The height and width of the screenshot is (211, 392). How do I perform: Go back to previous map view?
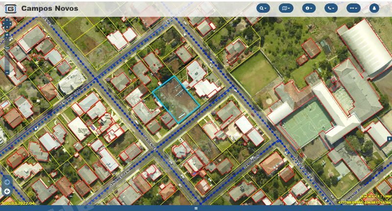click(x=7, y=191)
